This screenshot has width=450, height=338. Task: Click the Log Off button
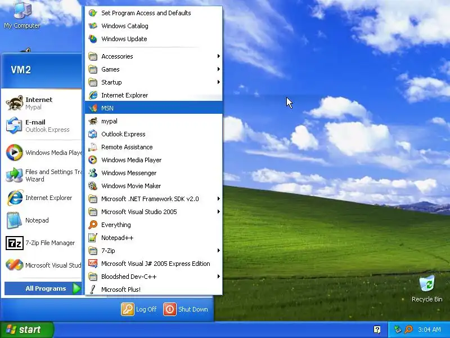[x=139, y=309]
